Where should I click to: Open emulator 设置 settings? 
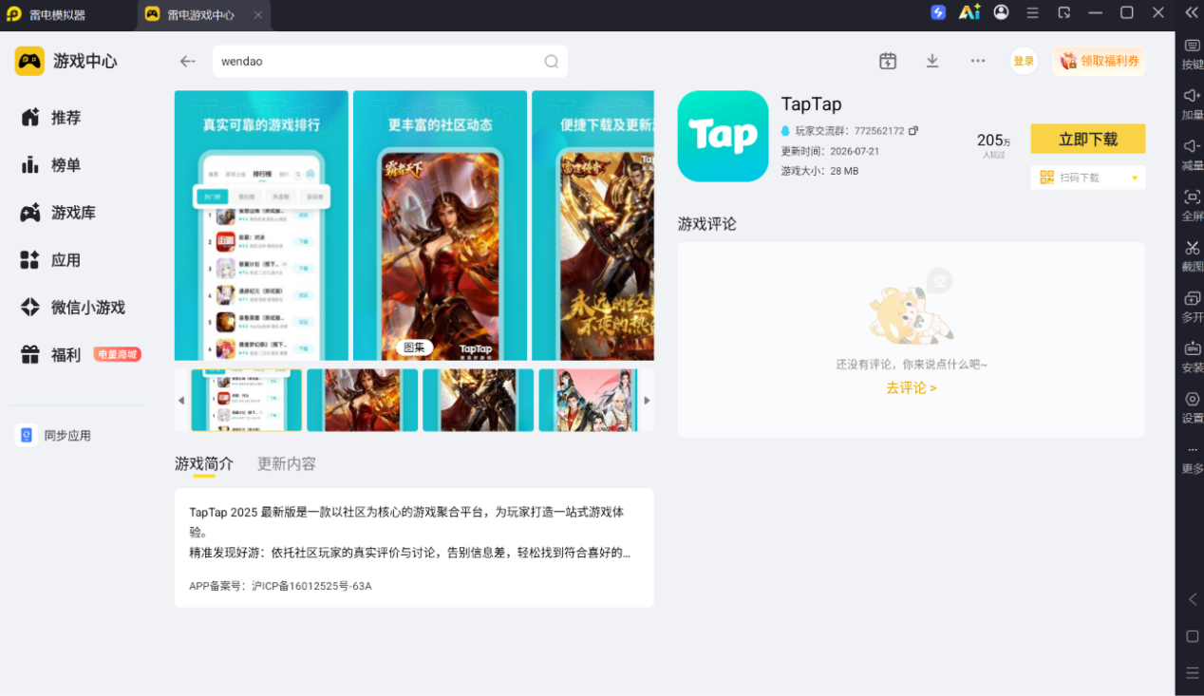(x=1192, y=407)
